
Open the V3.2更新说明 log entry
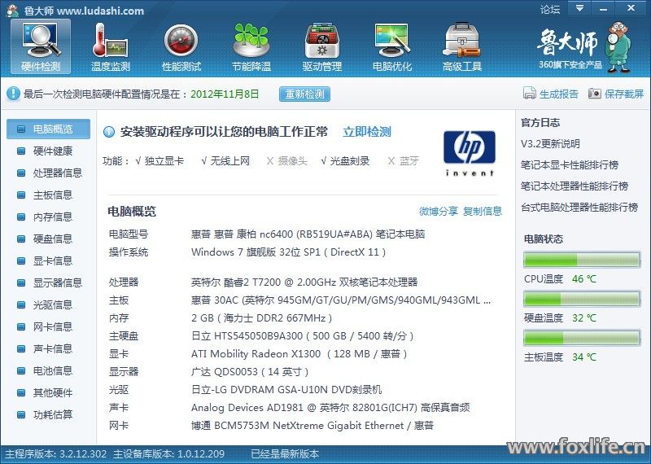[550, 144]
